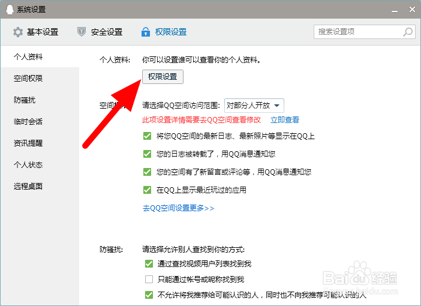Click the 权限设置 button under 个人资料
Screen dimensions: 421x306
(x=163, y=77)
